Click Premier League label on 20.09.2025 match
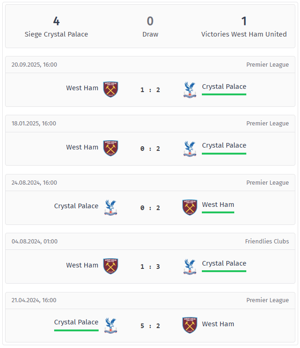The height and width of the screenshot is (348, 300). 267,65
